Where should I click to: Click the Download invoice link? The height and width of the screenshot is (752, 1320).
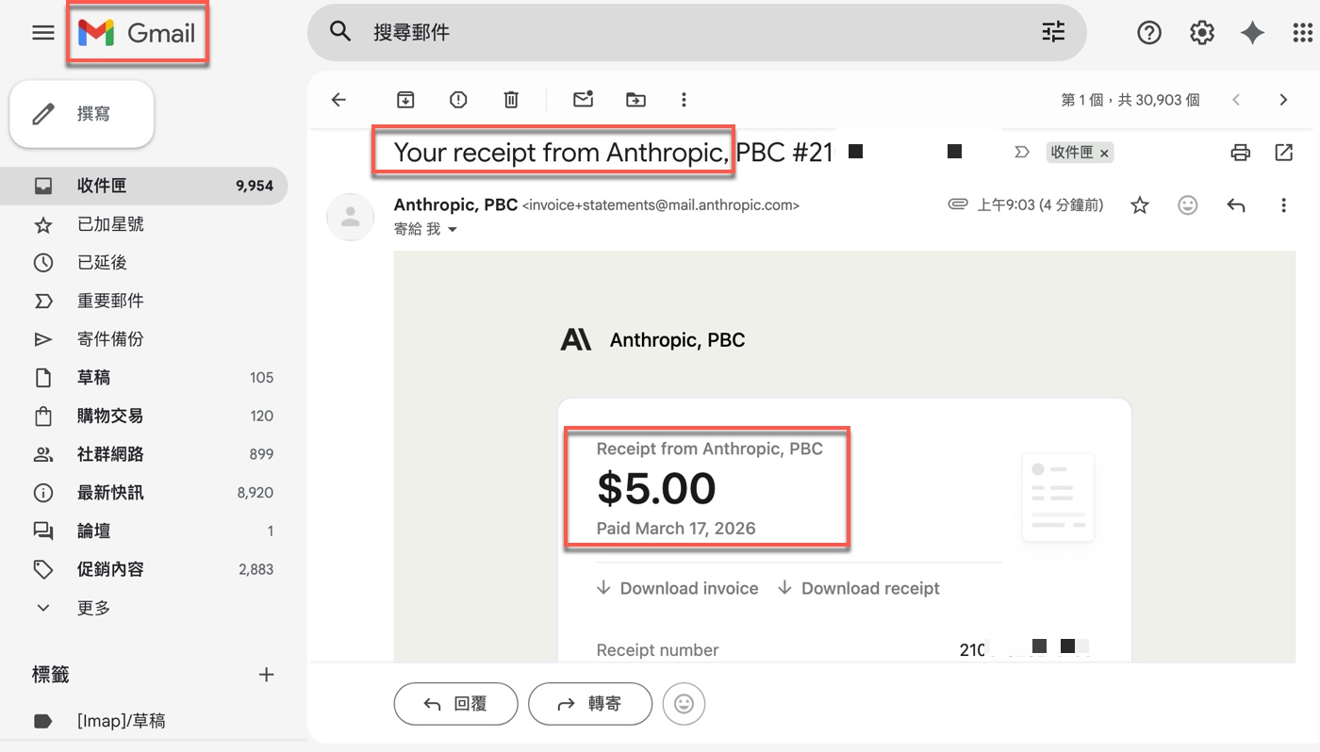tap(677, 588)
